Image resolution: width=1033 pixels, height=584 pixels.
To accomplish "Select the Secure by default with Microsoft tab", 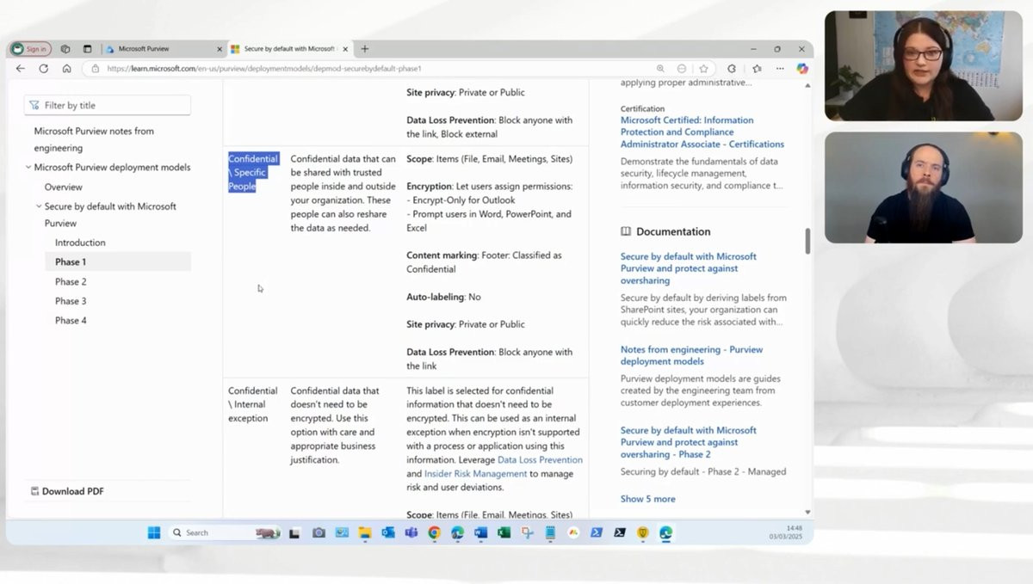I will 291,49.
